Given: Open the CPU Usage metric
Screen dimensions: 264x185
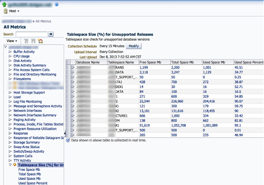Looking at the screenshot, I should click(x=21, y=56).
